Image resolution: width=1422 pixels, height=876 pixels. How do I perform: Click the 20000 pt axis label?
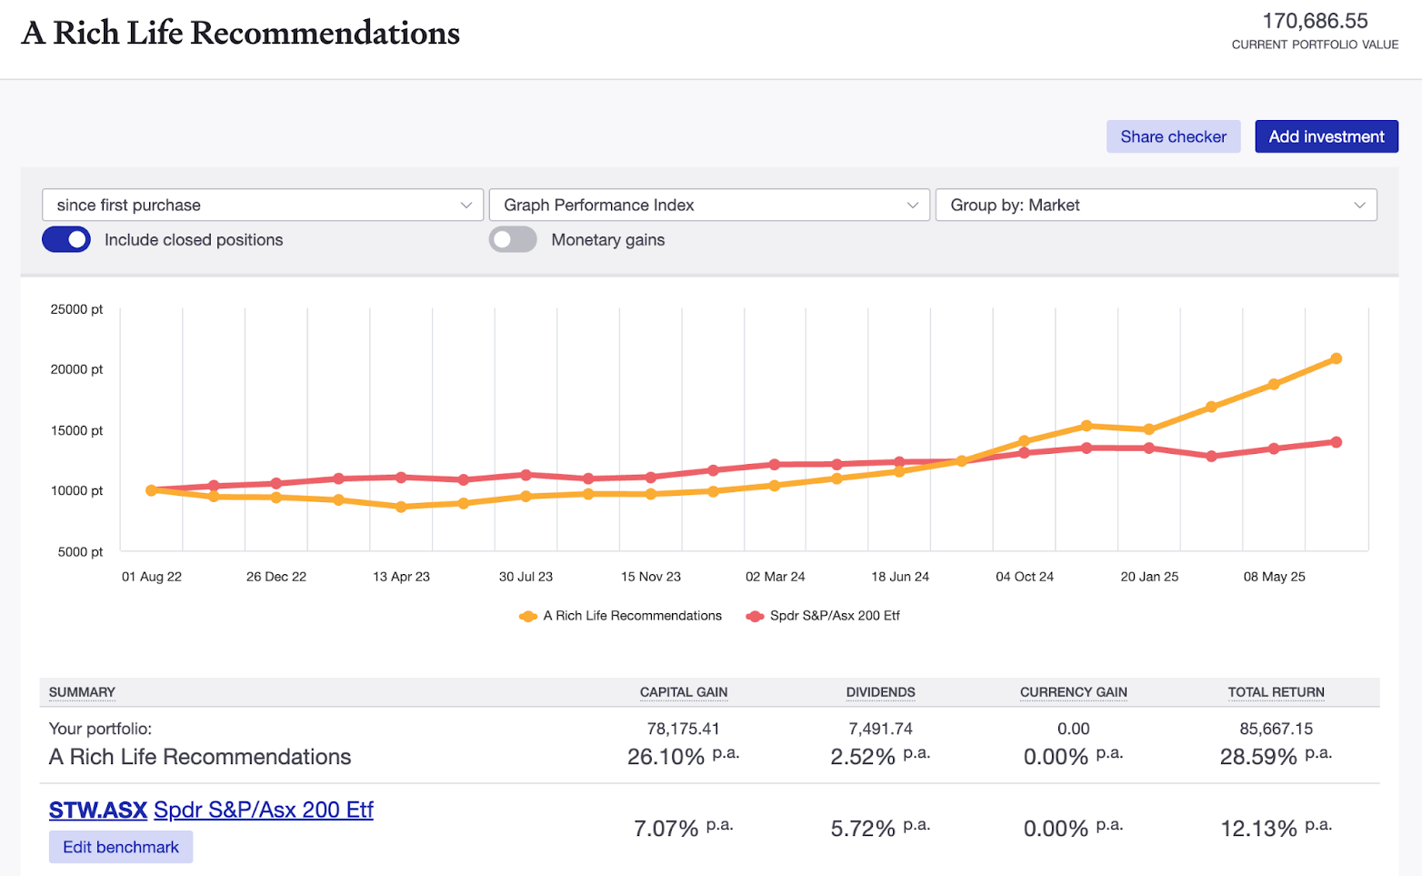click(76, 369)
